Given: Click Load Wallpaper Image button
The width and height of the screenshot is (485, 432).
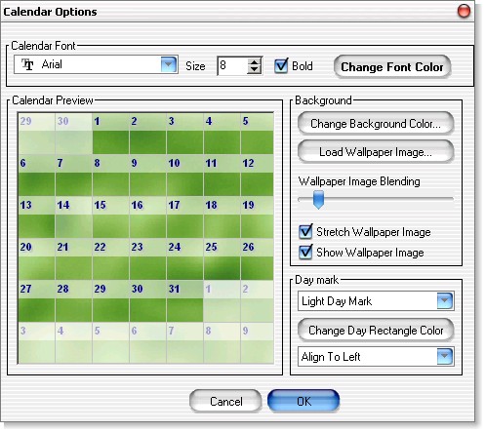Looking at the screenshot, I should point(376,152).
